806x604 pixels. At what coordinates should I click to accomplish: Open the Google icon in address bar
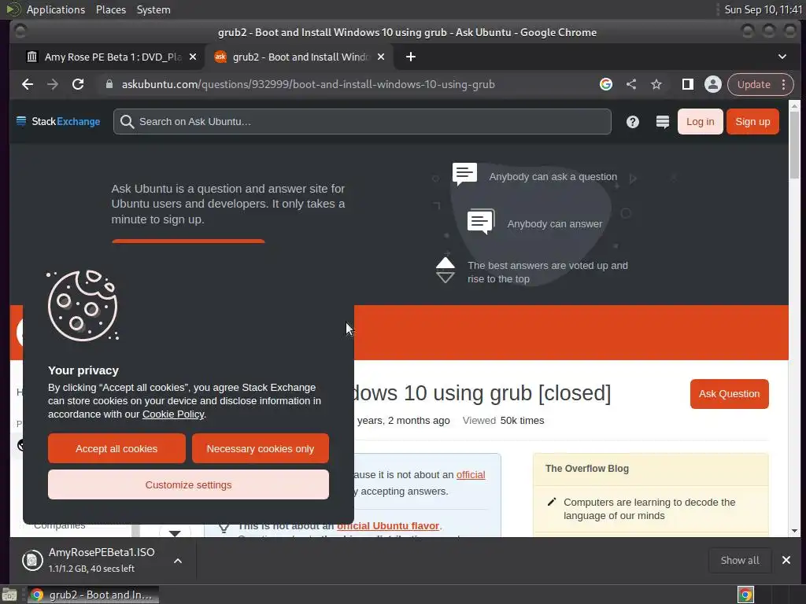pos(606,84)
